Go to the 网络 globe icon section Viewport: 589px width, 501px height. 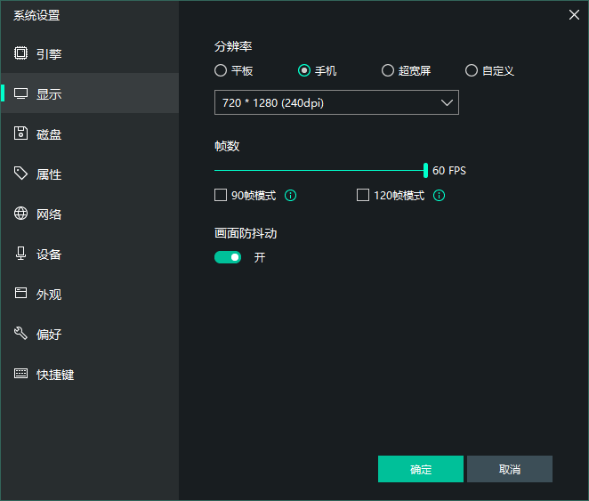(20, 213)
